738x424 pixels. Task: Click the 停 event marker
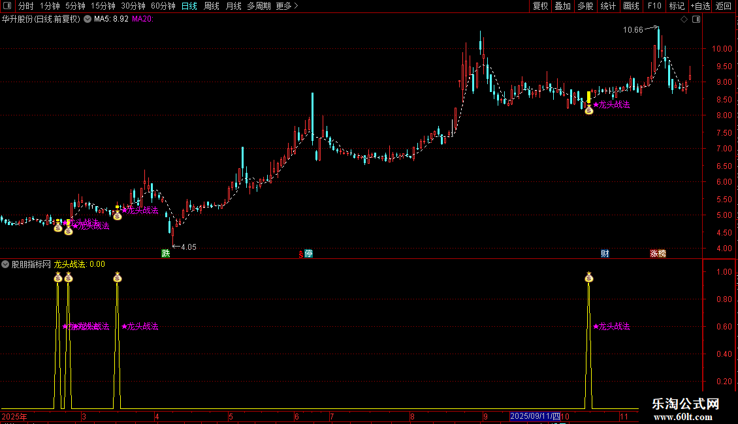(x=309, y=254)
